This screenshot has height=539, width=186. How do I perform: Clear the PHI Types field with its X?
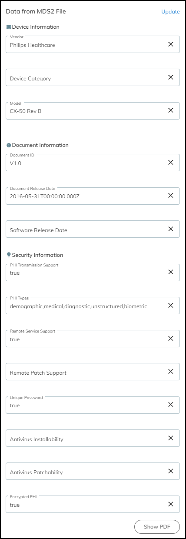pyautogui.click(x=171, y=305)
